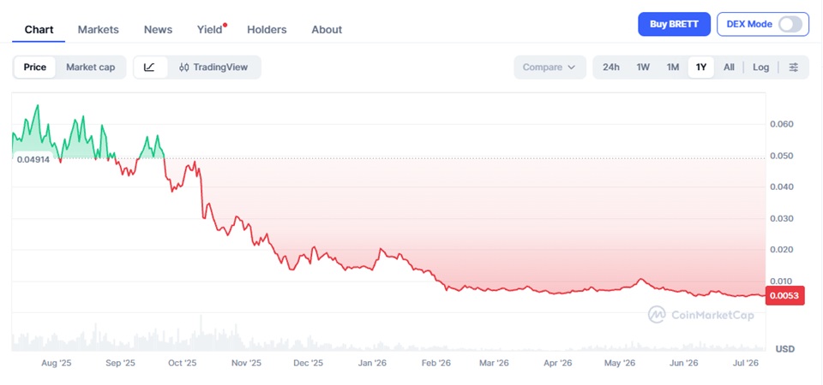Set the time range to 1M
The width and height of the screenshot is (823, 385).
click(x=673, y=67)
